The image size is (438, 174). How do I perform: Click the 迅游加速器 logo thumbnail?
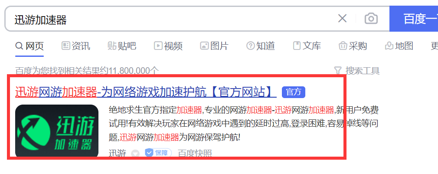pos(57,131)
